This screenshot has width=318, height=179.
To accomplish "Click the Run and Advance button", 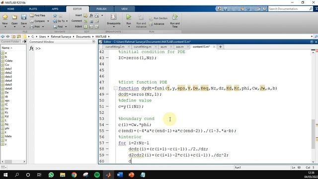I will click(141, 21).
